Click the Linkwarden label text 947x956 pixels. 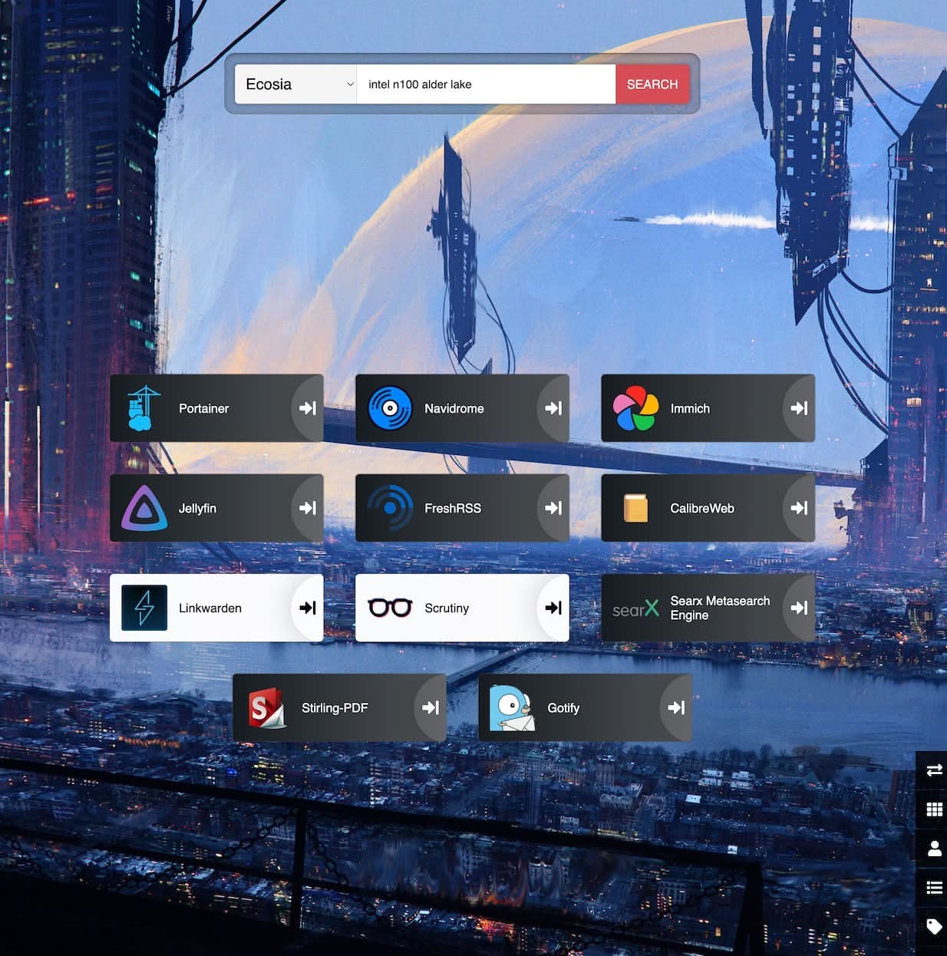210,608
